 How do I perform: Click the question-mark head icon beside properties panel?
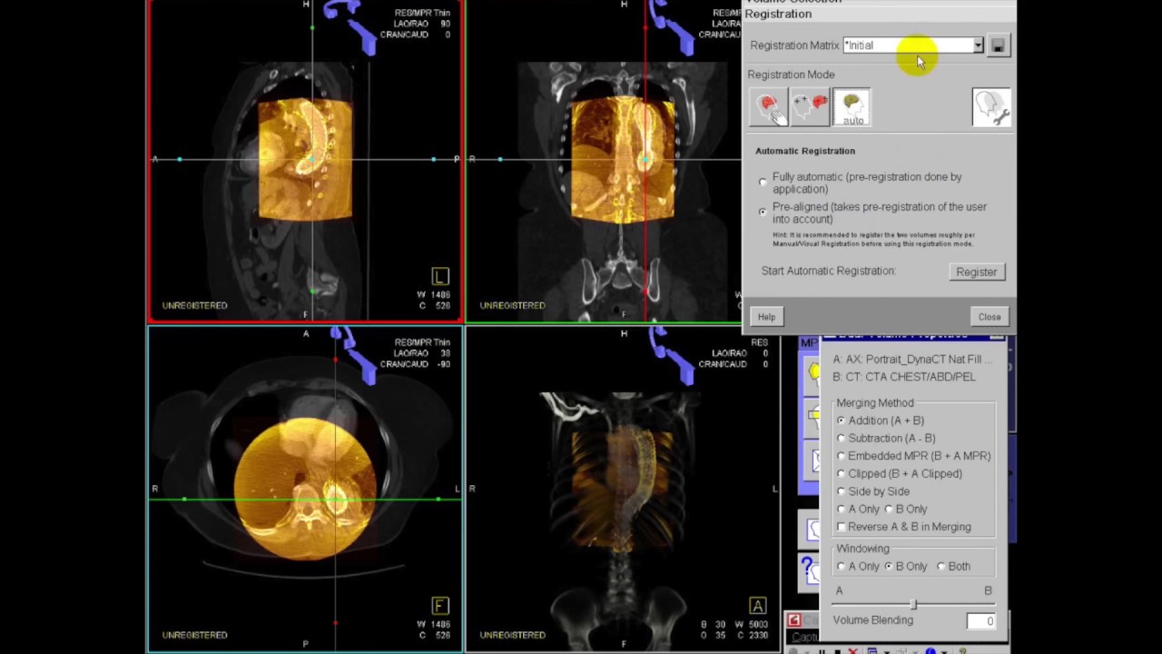pyautogui.click(x=811, y=571)
